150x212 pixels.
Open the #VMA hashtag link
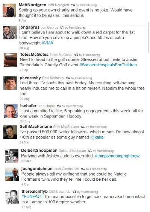(47, 43)
